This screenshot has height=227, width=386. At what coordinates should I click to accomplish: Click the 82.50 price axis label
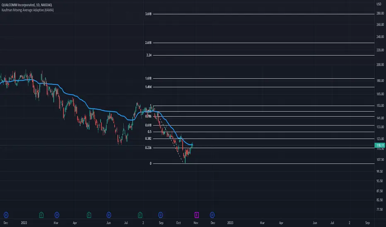pos(380,200)
